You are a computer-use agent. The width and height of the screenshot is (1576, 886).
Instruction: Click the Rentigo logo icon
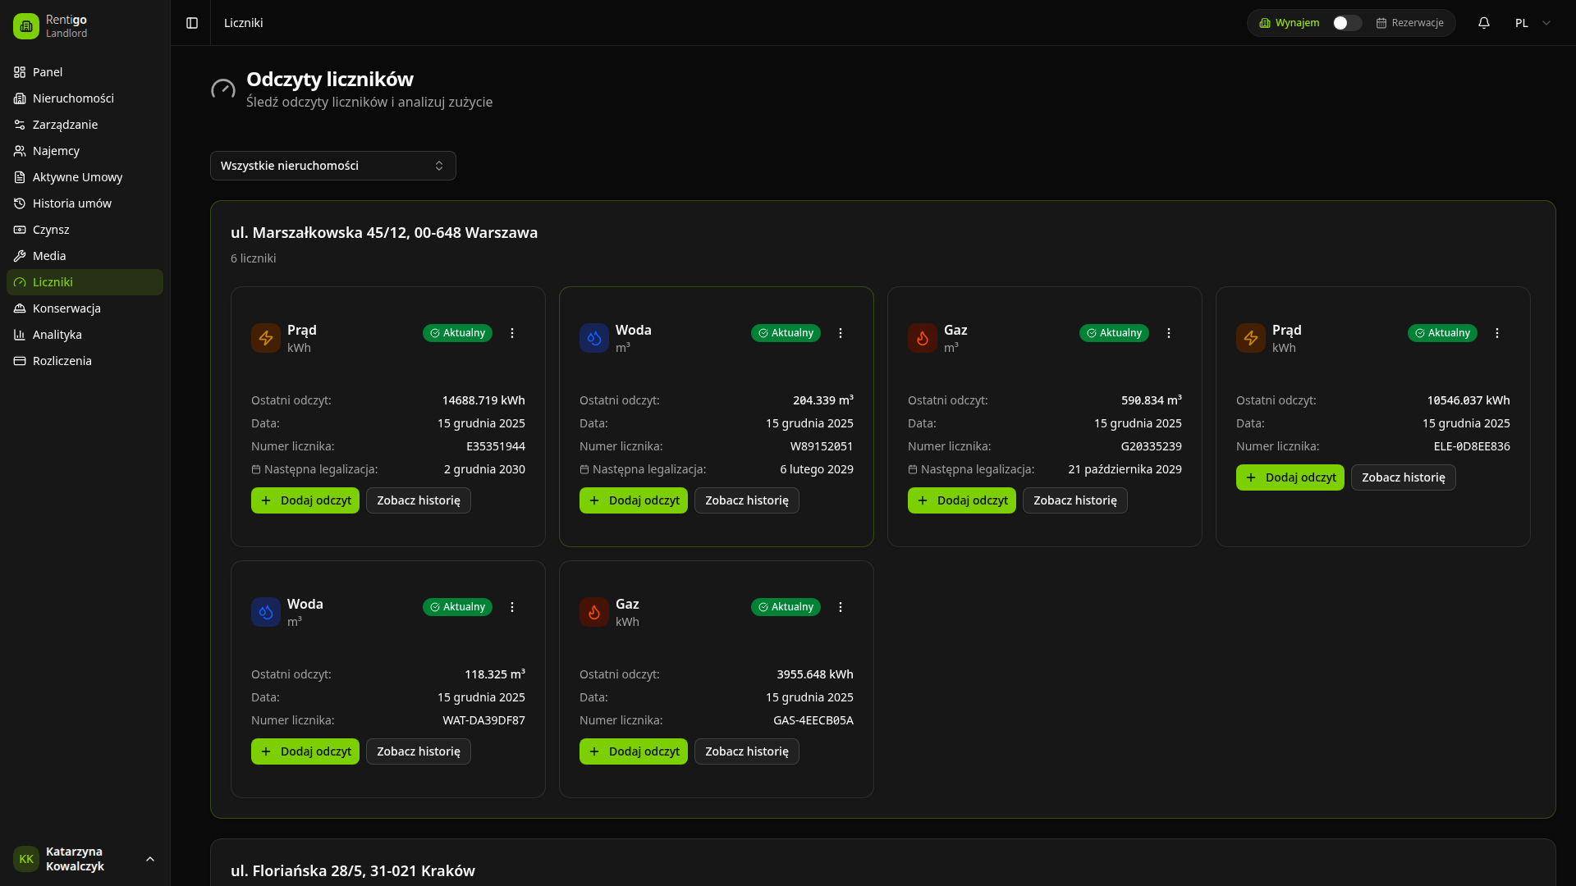[26, 26]
